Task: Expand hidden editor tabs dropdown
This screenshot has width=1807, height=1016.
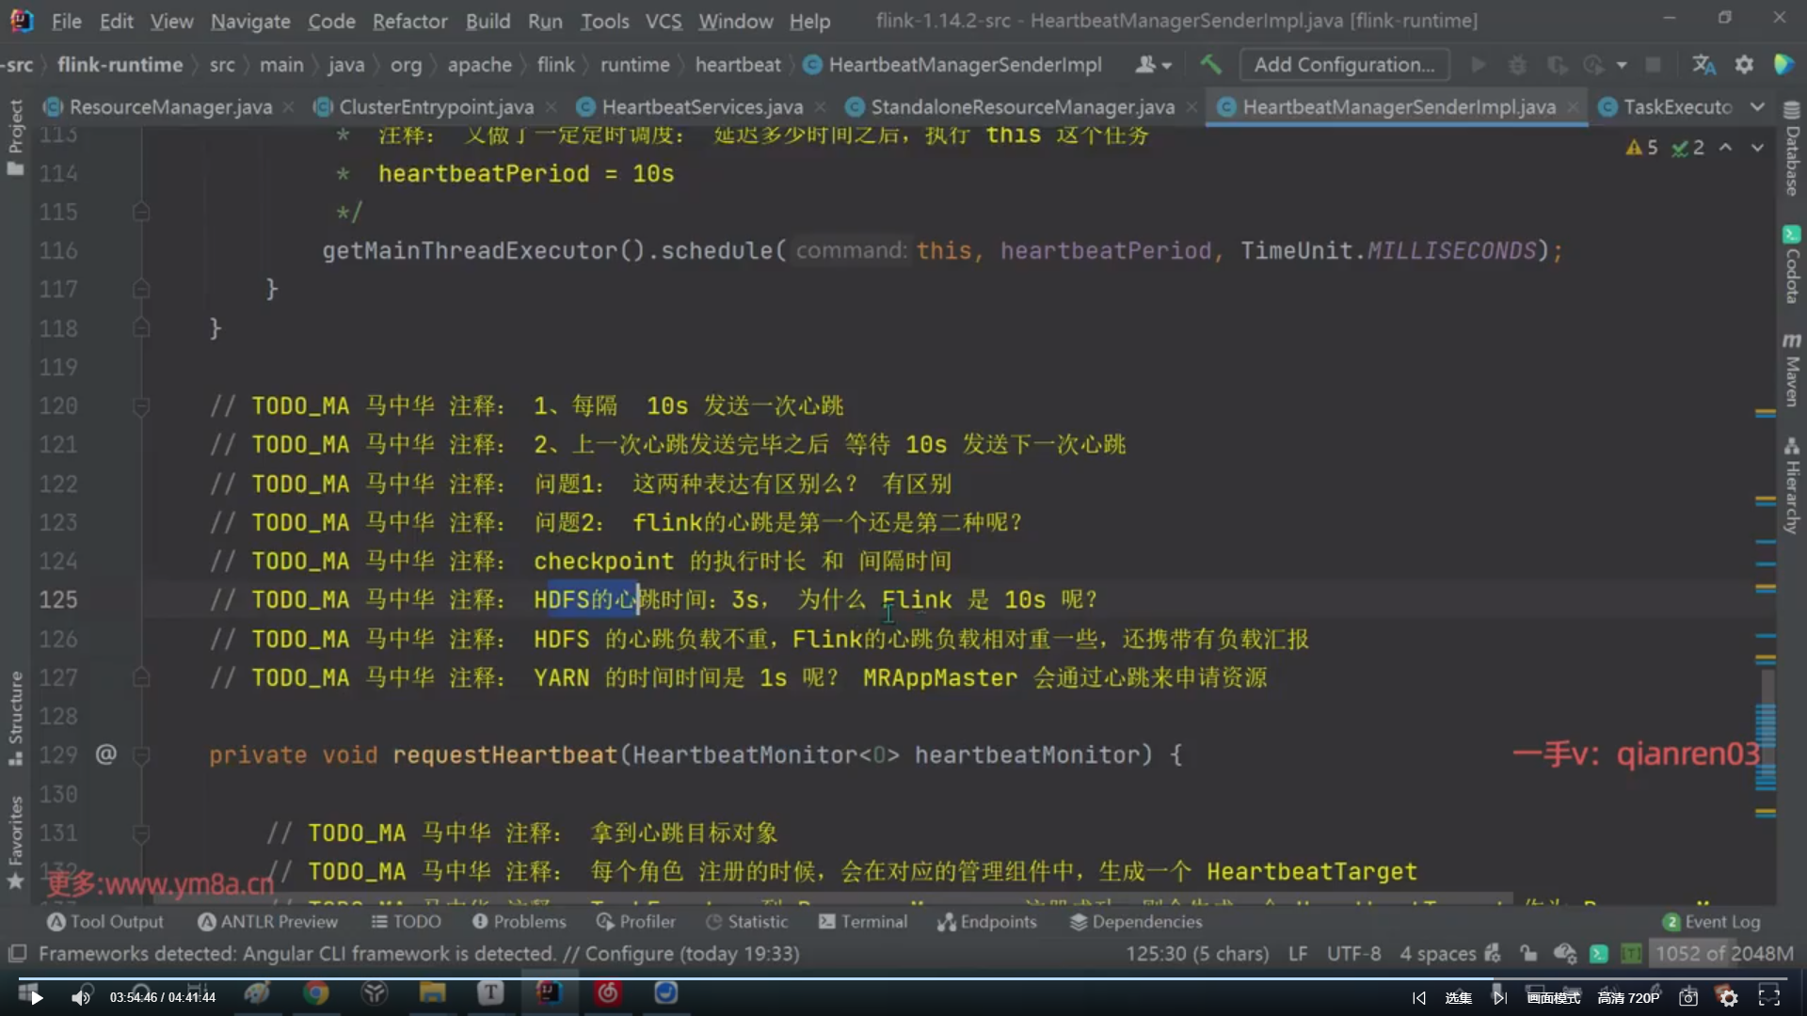Action: coord(1757,107)
